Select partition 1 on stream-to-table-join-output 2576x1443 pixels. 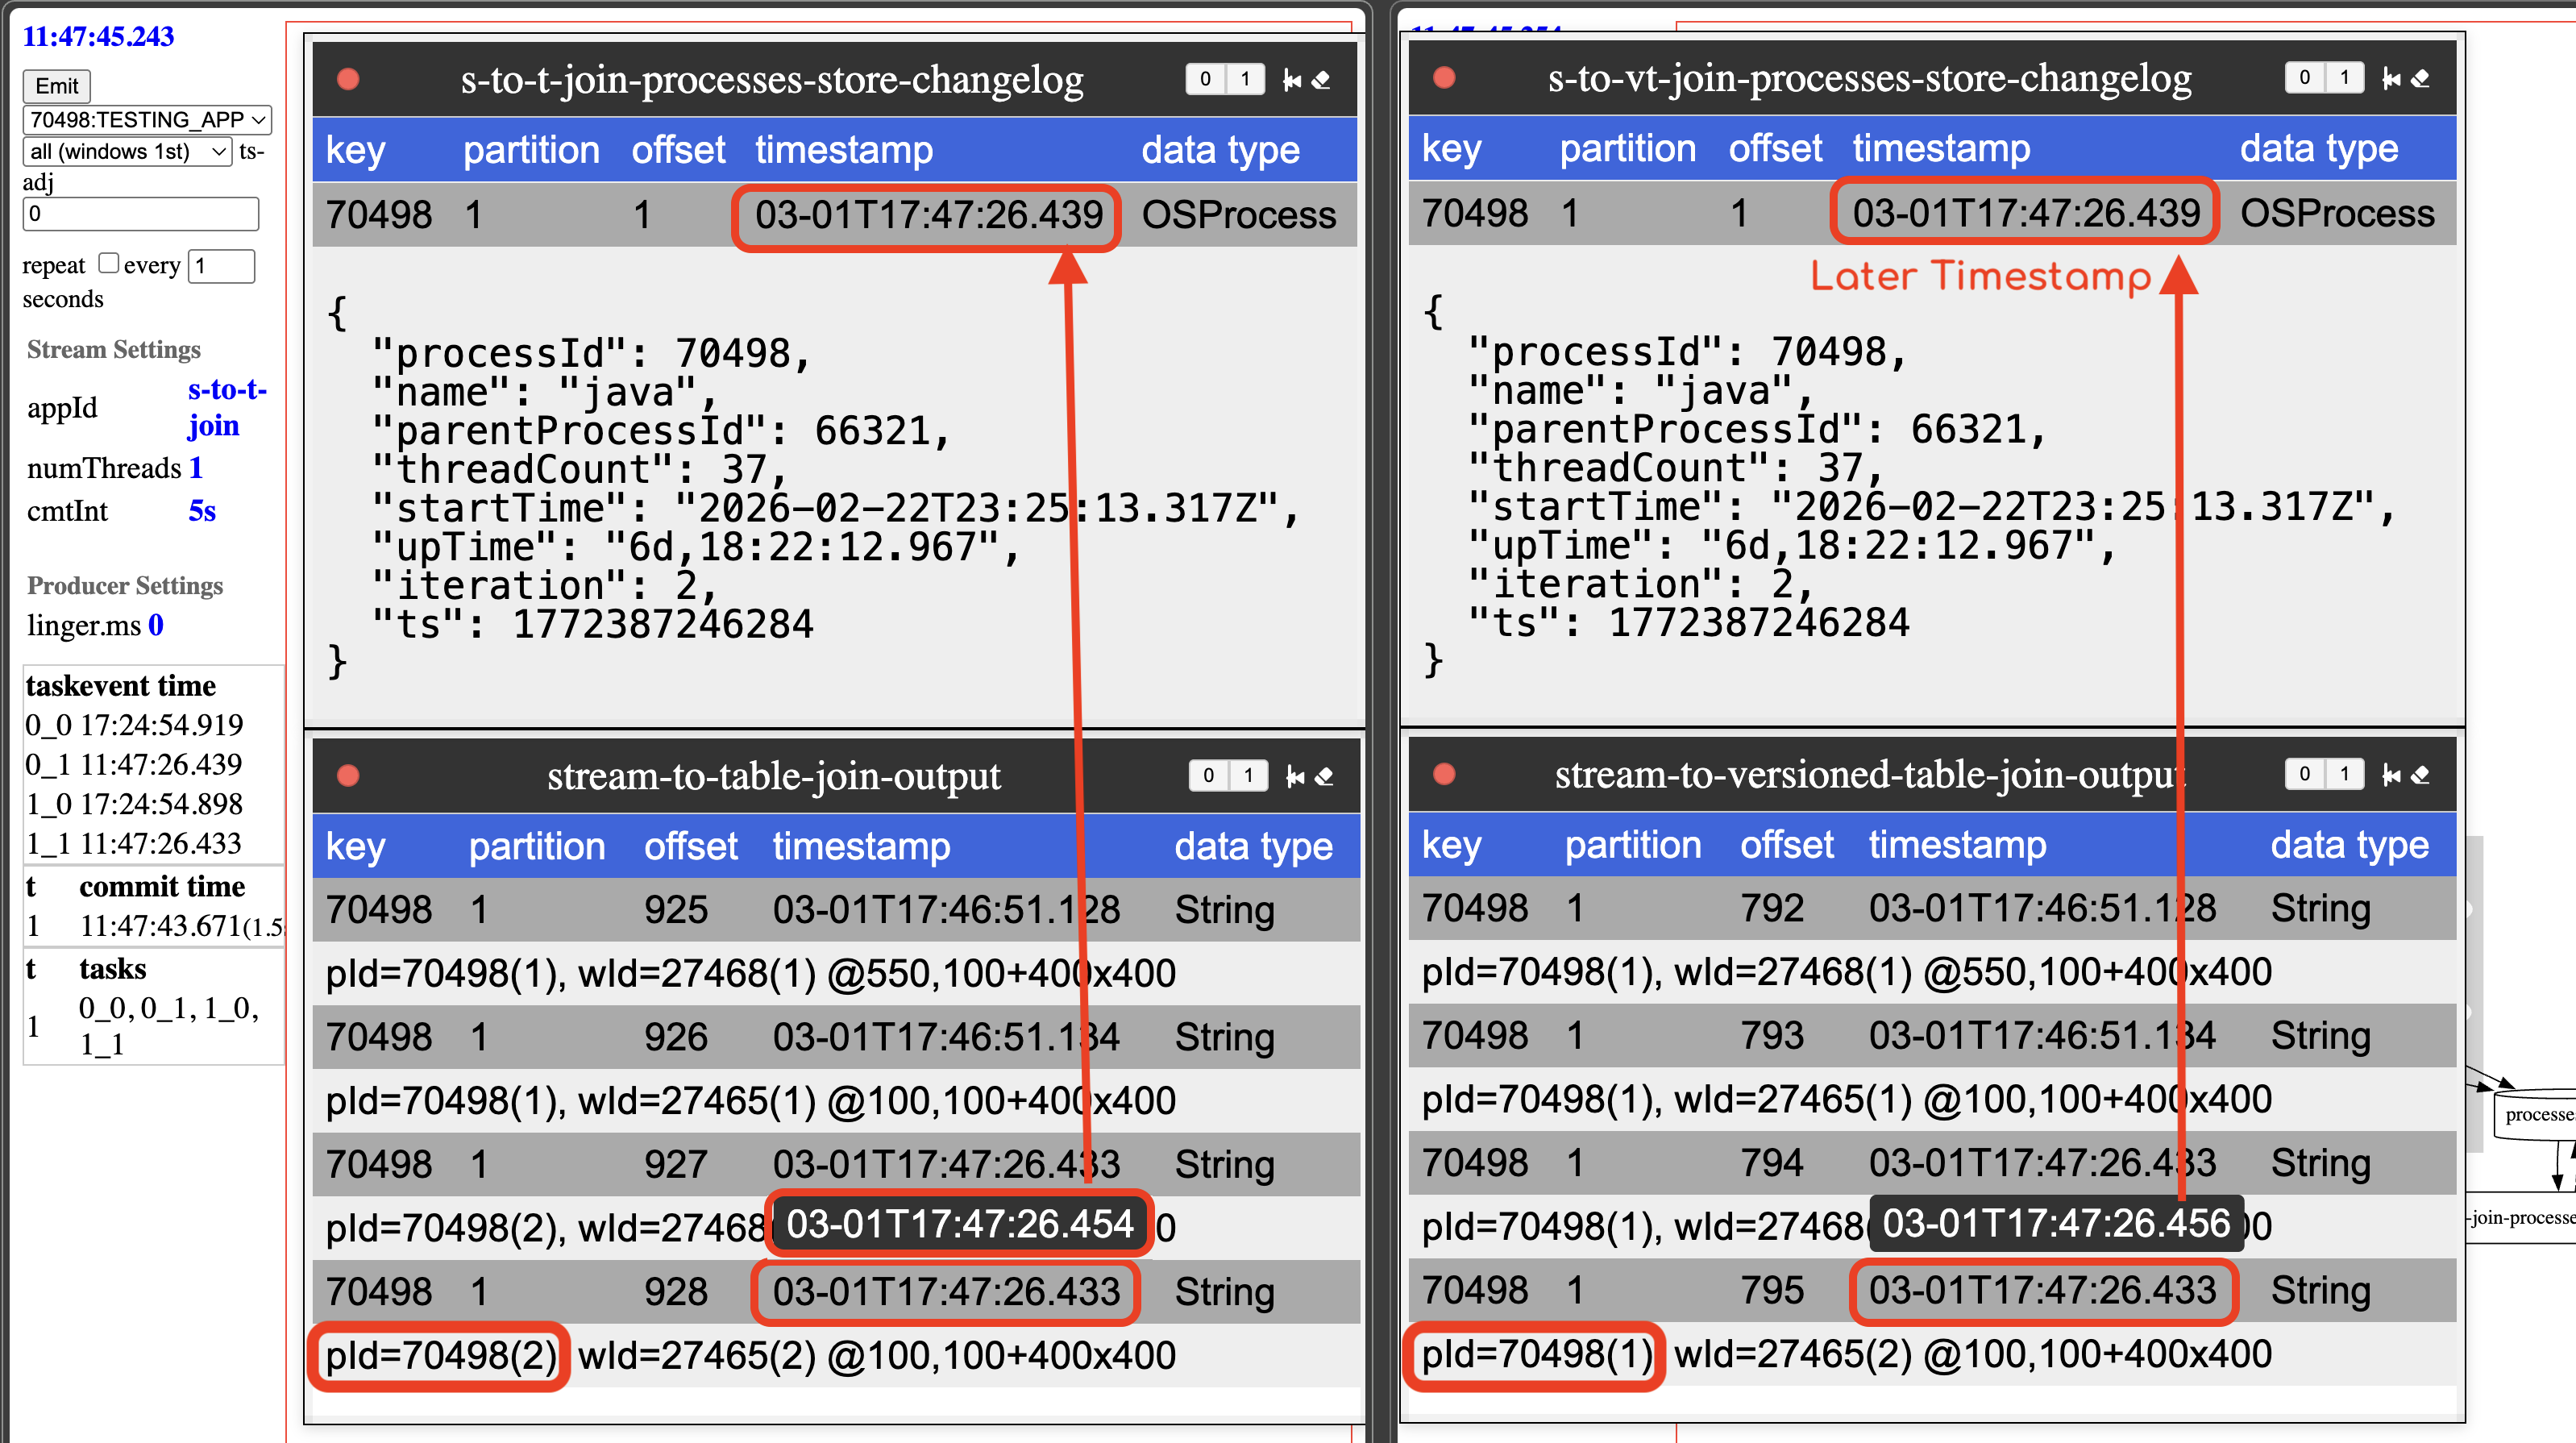pos(1248,776)
